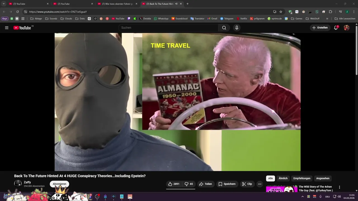
Task: Go to YouTube home via the logo
Action: click(x=22, y=28)
